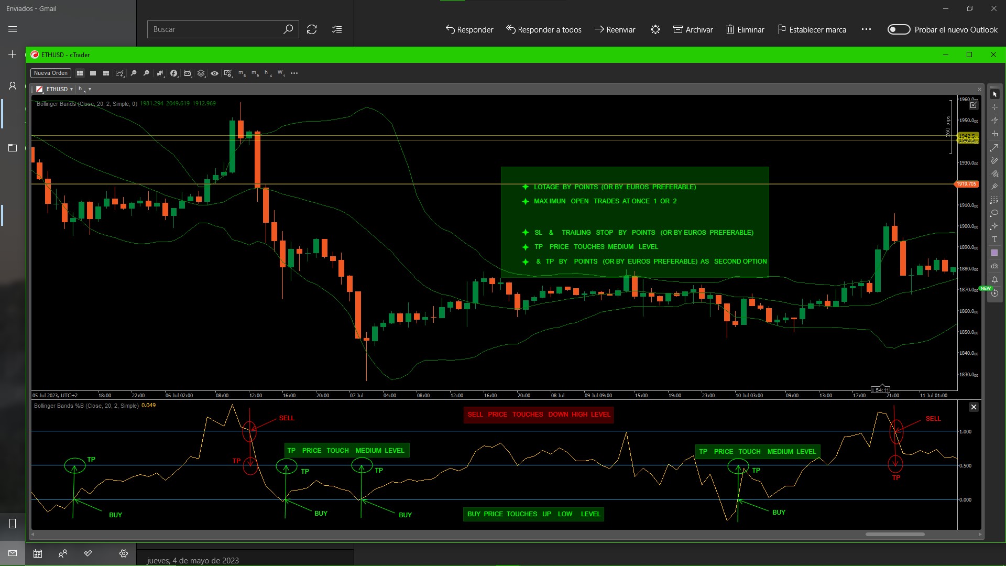Select the cursor pointer tool
Image resolution: width=1006 pixels, height=566 pixels.
pyautogui.click(x=994, y=94)
